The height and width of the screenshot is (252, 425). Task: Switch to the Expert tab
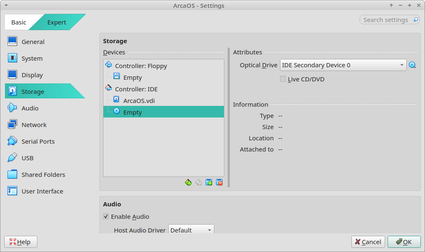57,22
